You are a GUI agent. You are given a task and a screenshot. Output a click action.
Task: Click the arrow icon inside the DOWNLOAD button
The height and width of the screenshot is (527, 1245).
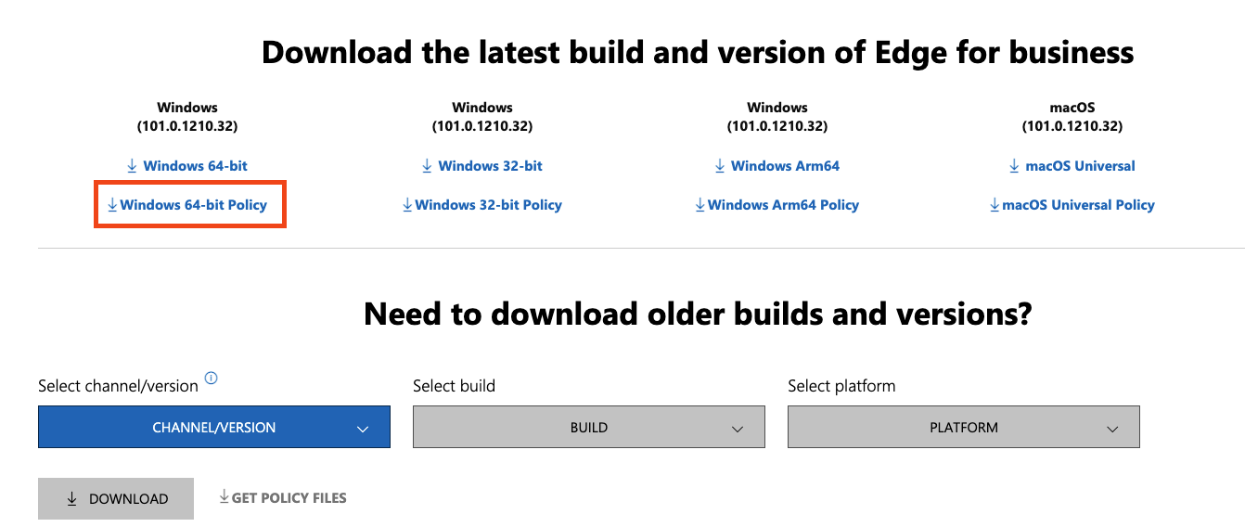[x=72, y=499]
